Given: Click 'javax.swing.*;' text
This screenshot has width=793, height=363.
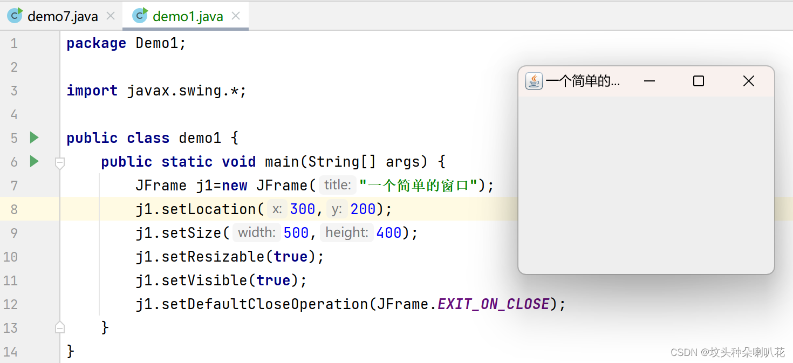Looking at the screenshot, I should (x=187, y=91).
